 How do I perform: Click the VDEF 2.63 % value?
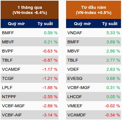(x=113, y=69)
